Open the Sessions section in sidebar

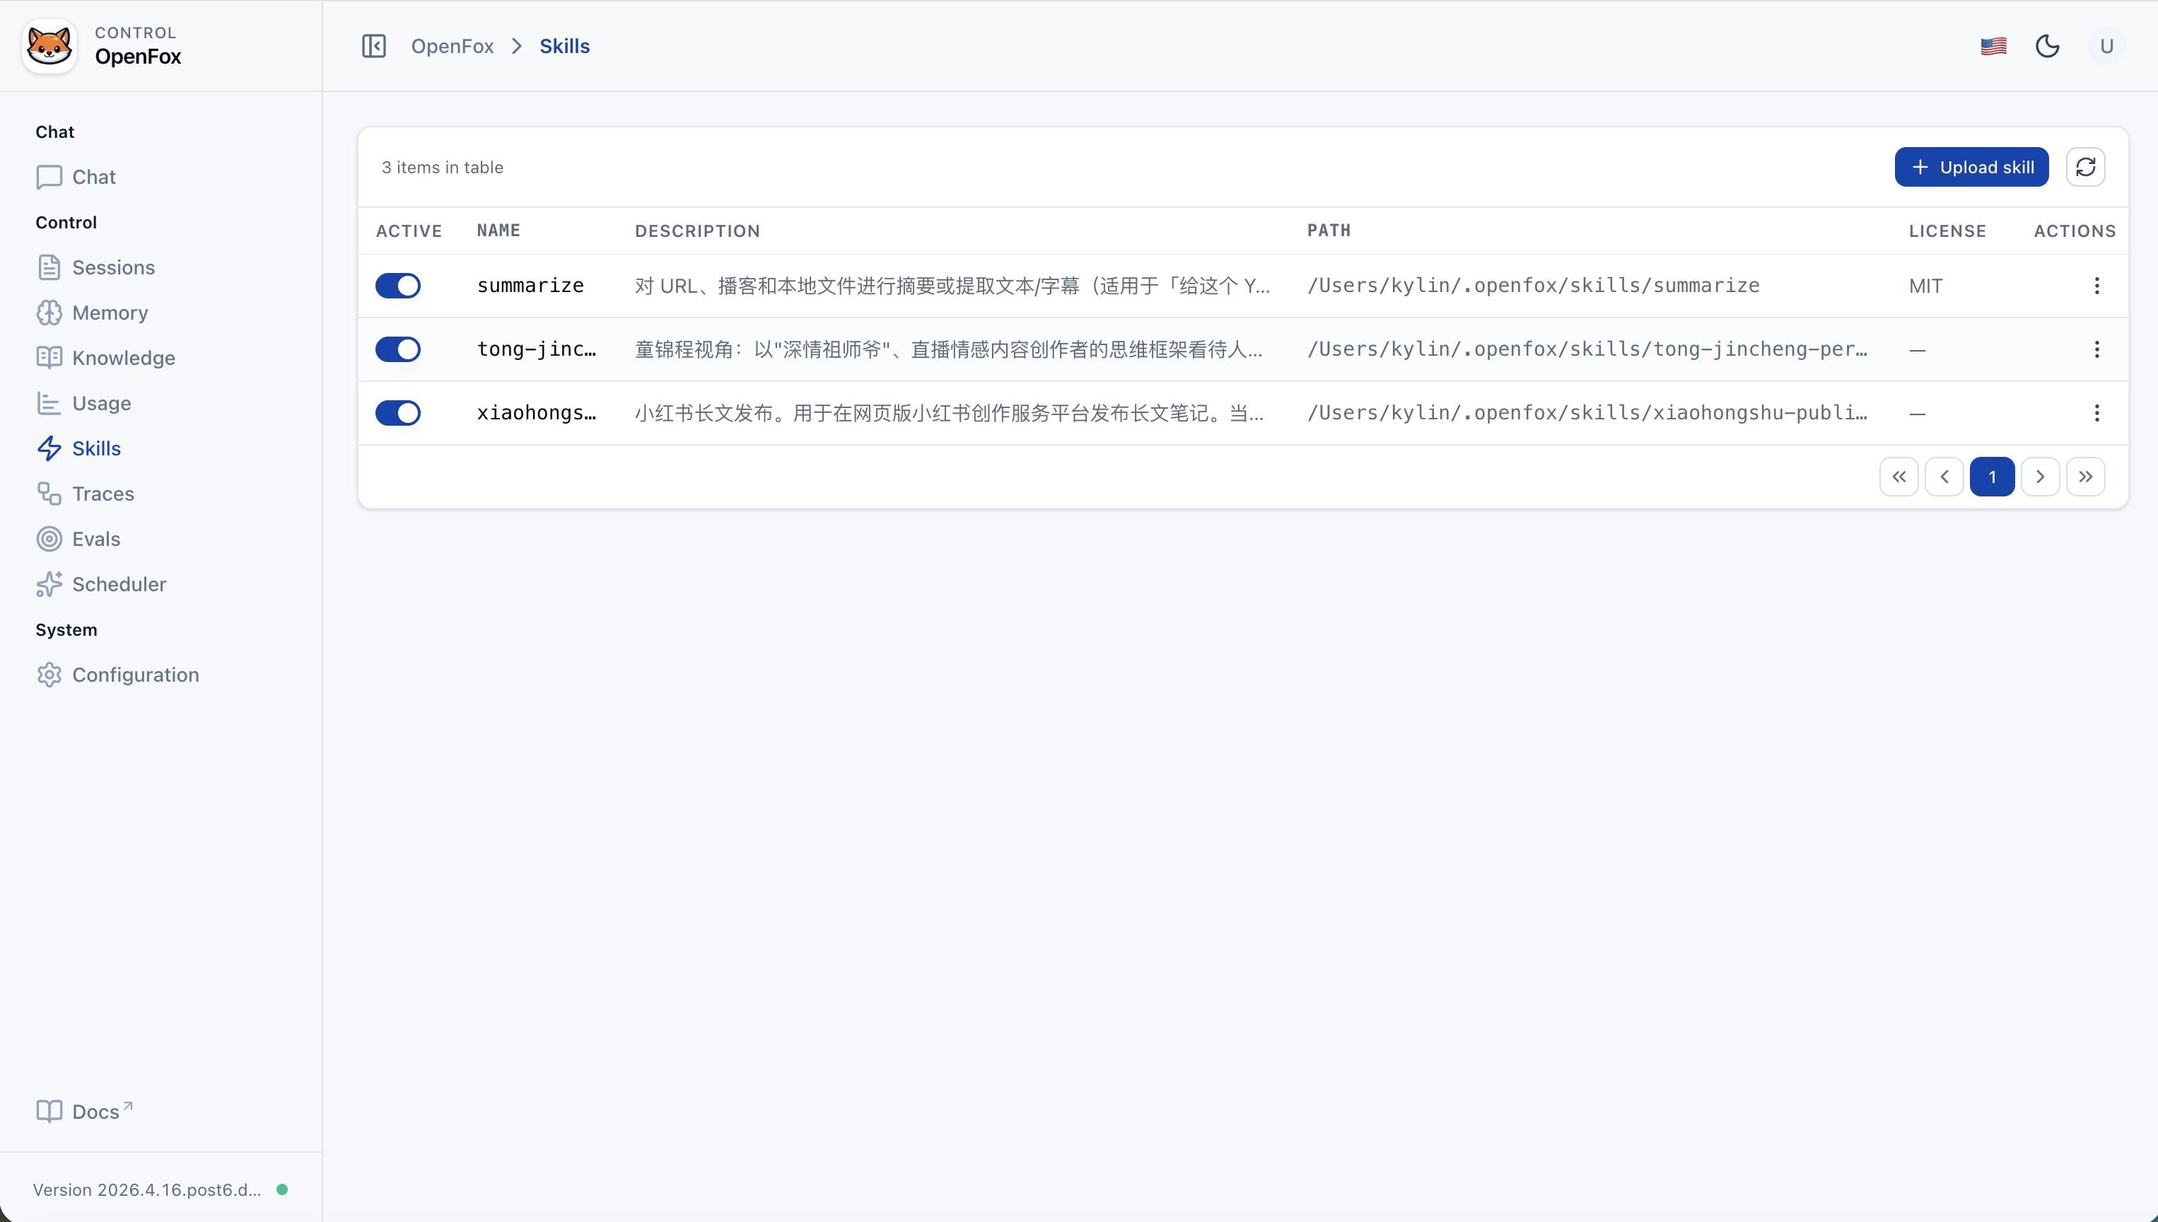tap(112, 267)
